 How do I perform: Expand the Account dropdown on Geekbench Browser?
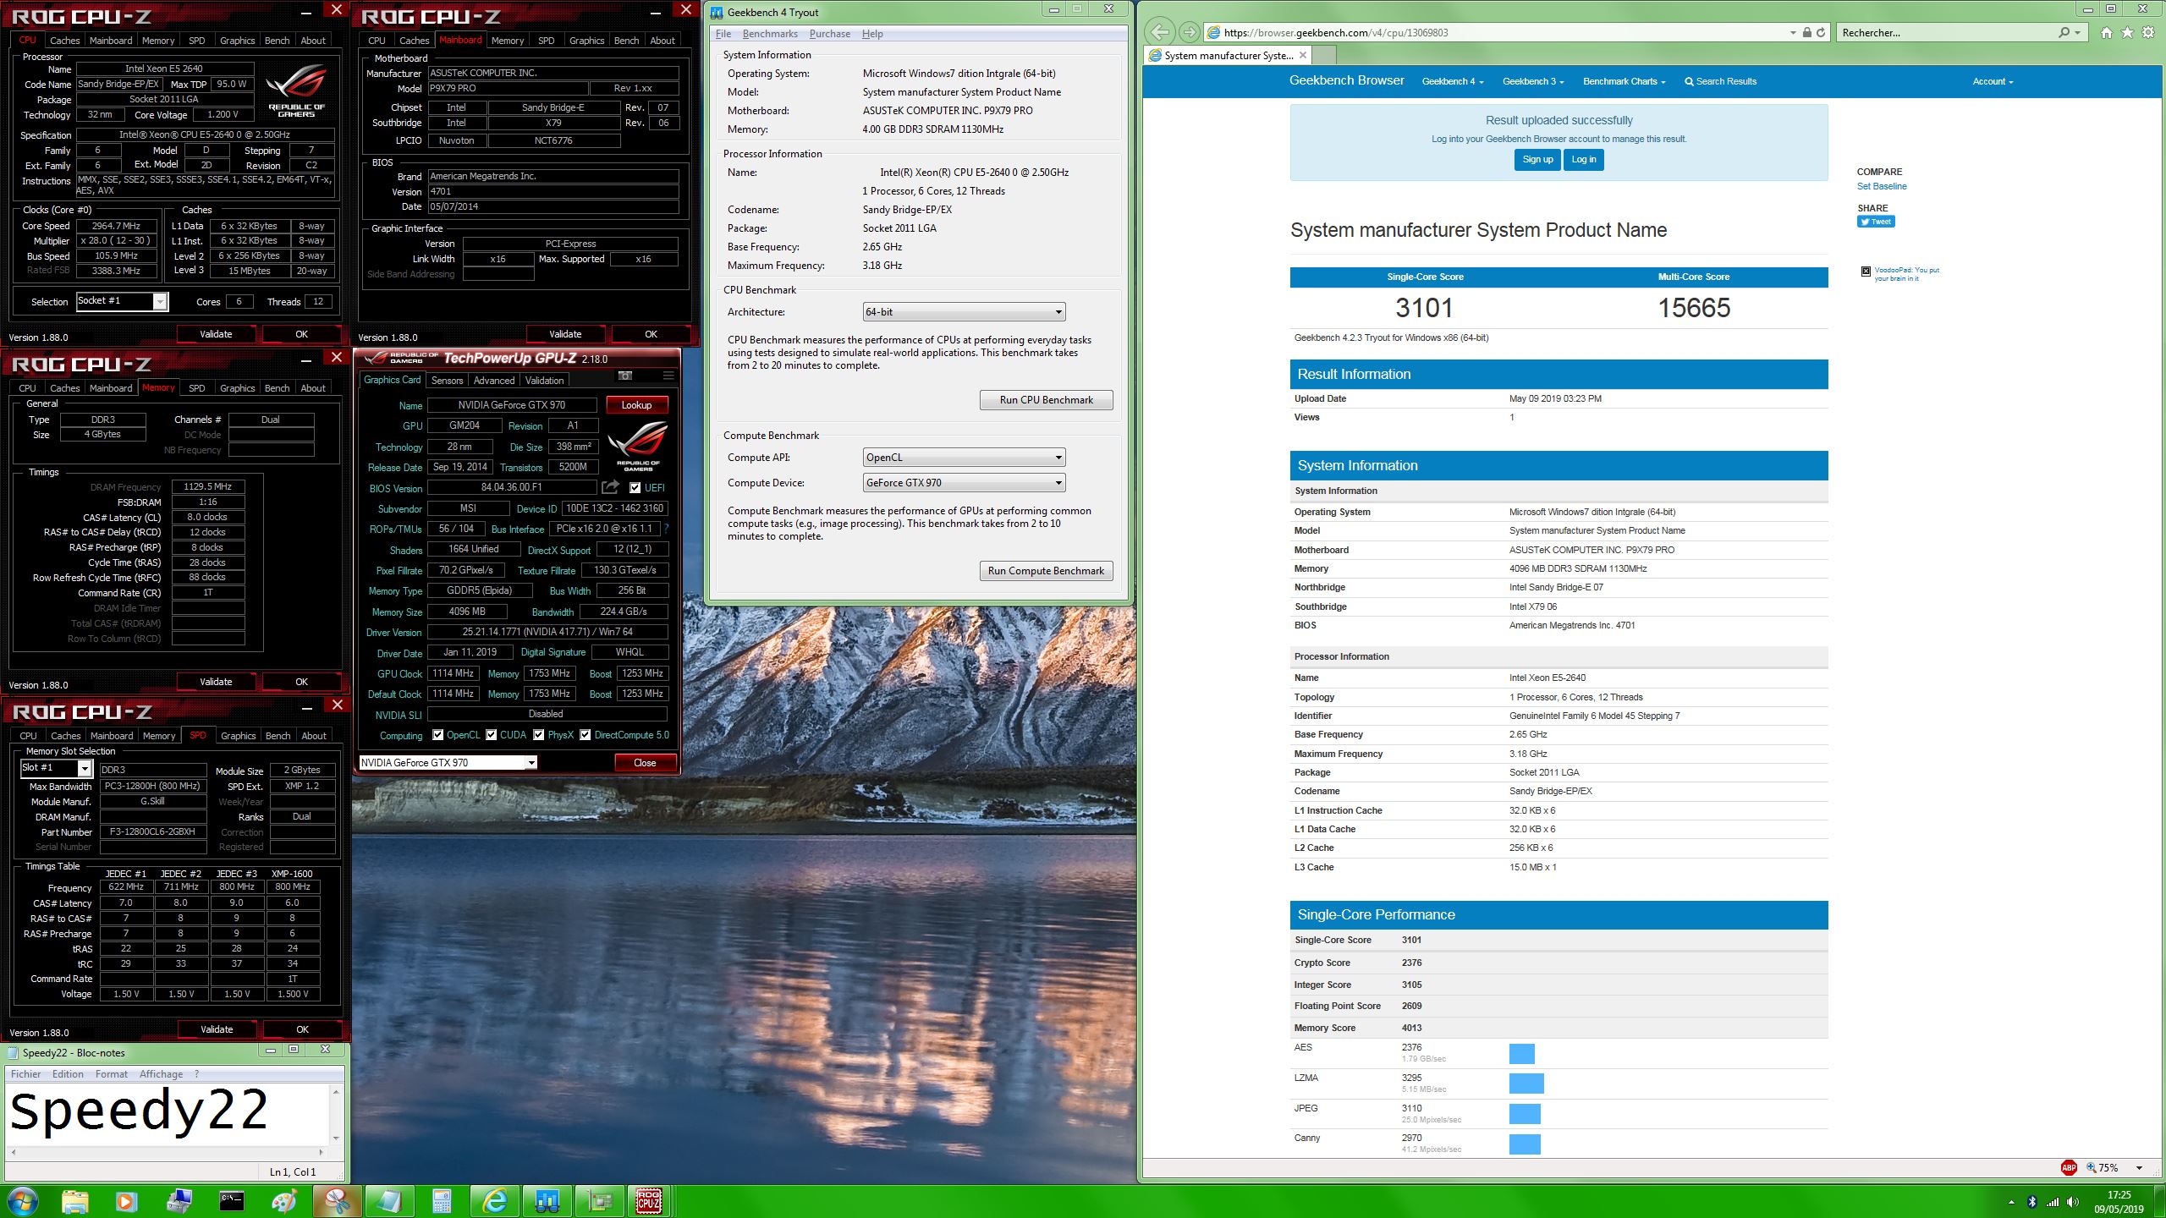[x=1993, y=81]
